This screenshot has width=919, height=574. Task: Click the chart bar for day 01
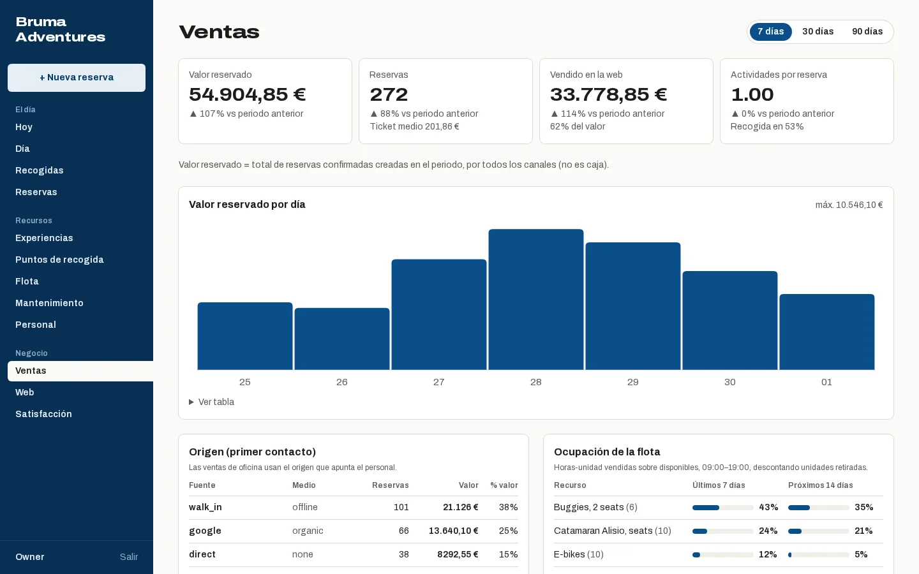827,332
